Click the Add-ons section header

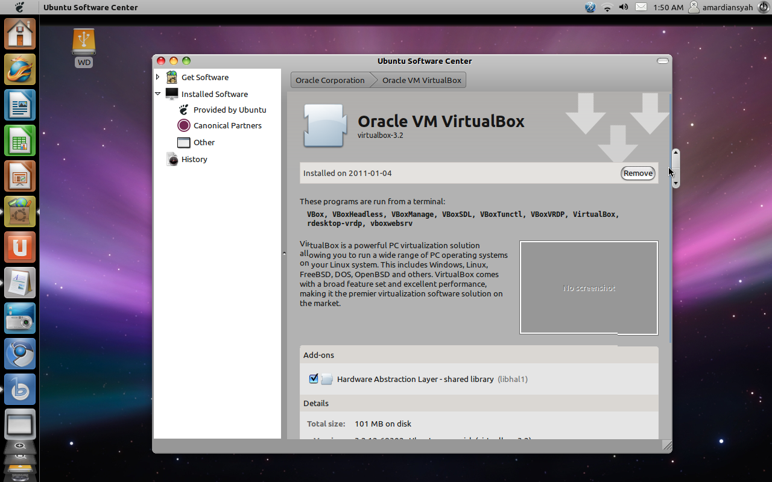point(318,355)
